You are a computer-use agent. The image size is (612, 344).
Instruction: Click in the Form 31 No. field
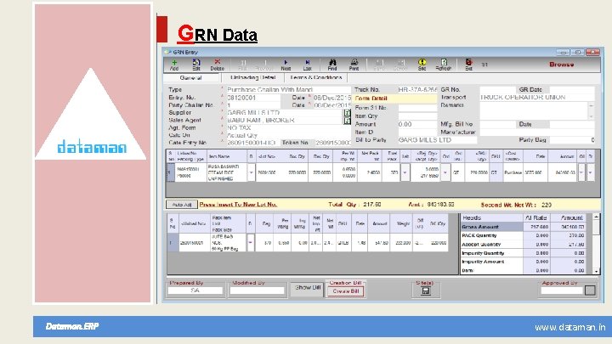[417, 108]
